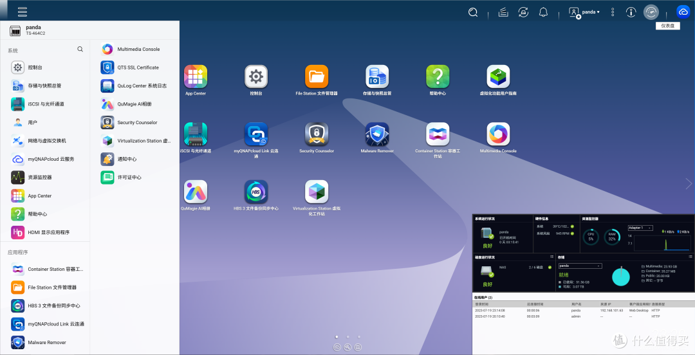Open Virtualization Station in main menu
The width and height of the screenshot is (695, 355).
pyautogui.click(x=134, y=140)
